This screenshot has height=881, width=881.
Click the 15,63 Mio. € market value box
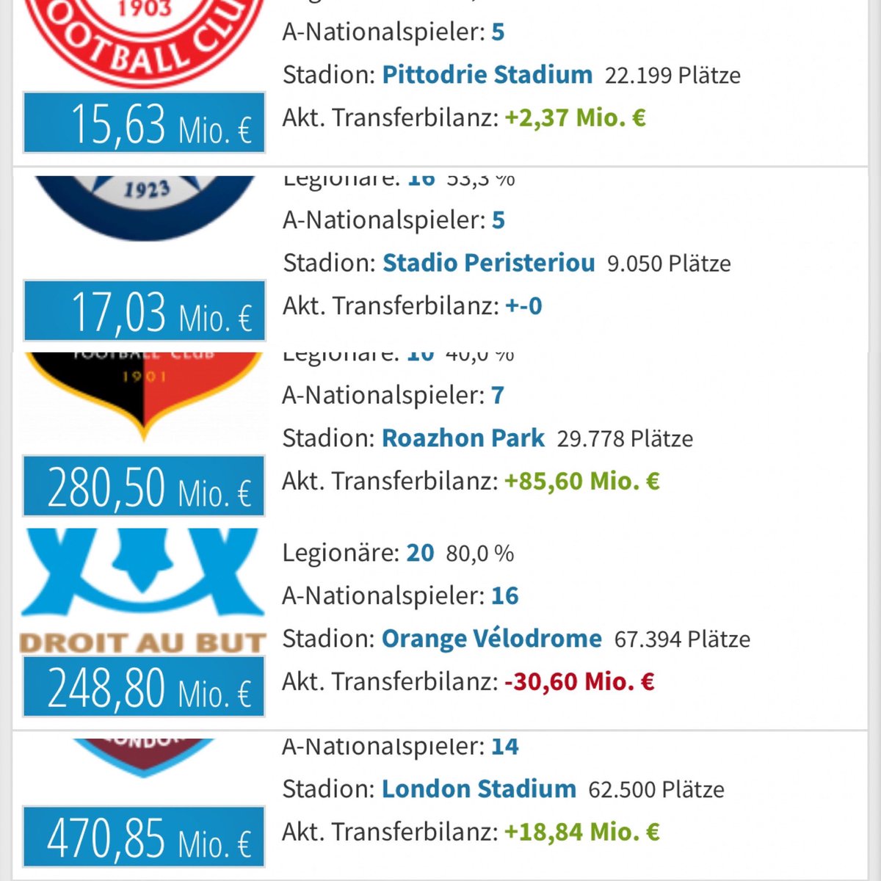coord(144,123)
